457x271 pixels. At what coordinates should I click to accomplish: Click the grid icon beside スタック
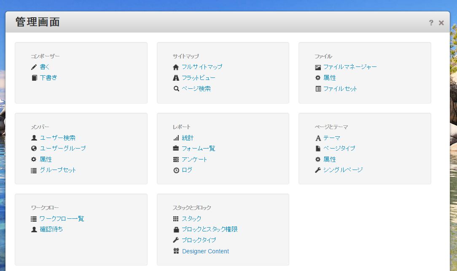click(x=176, y=219)
